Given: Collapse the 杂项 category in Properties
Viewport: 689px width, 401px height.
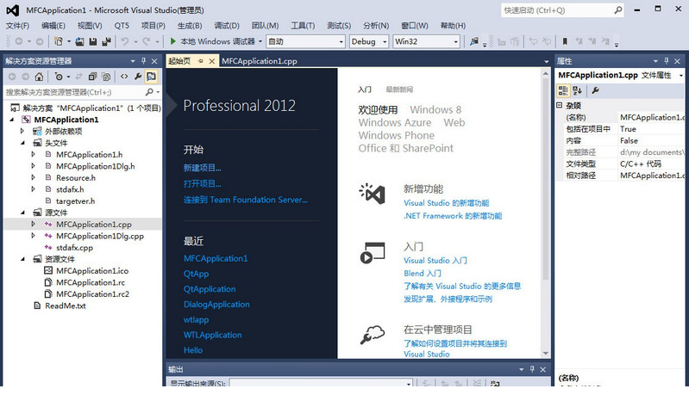Looking at the screenshot, I should tap(560, 105).
